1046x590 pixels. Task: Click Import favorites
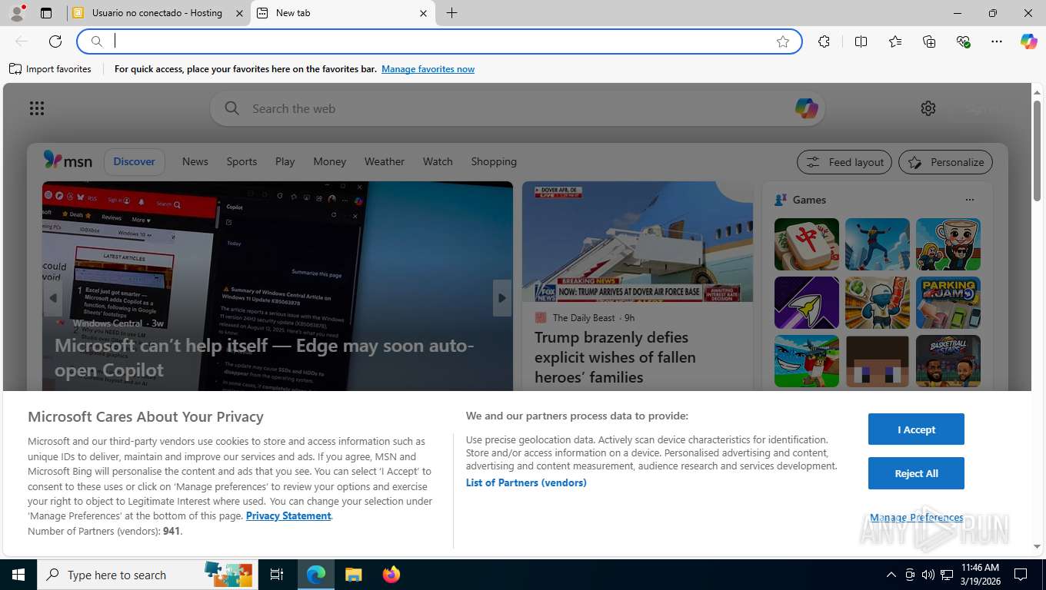(50, 69)
